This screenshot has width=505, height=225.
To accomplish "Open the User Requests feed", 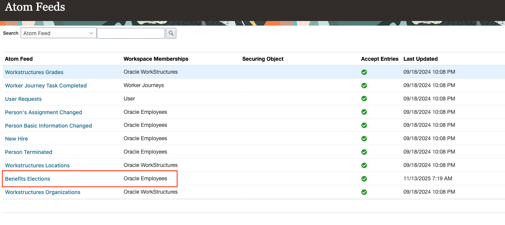I will click(x=23, y=99).
